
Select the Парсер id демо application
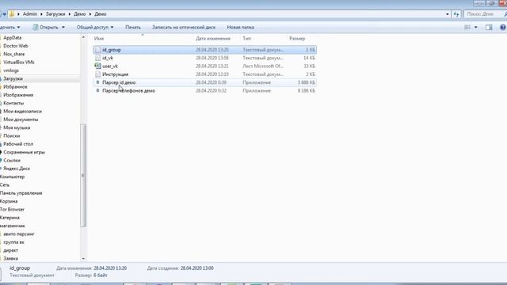[x=204, y=82]
